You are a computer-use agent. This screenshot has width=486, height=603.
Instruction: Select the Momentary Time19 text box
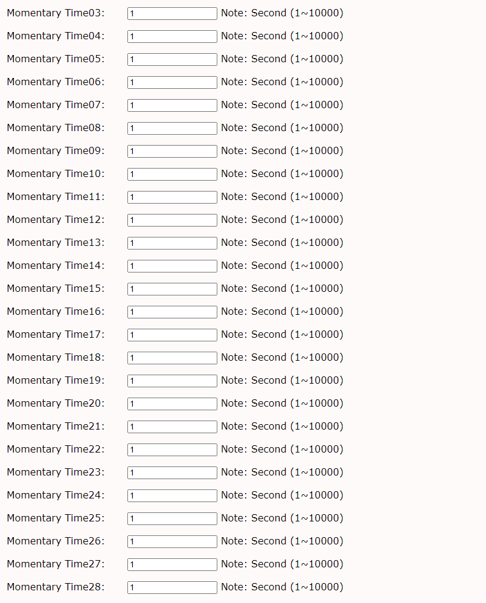coord(172,381)
